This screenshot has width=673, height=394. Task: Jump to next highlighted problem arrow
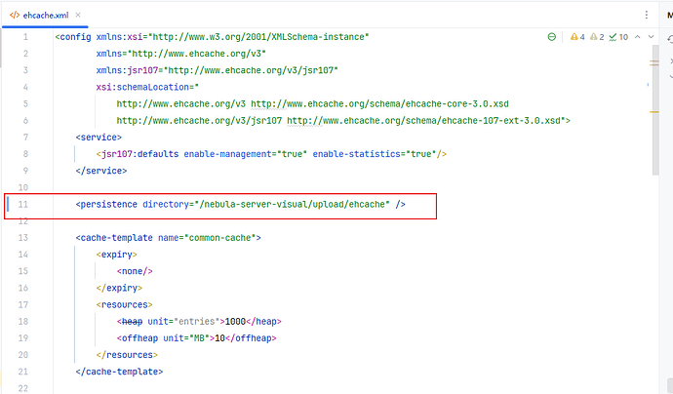click(650, 37)
